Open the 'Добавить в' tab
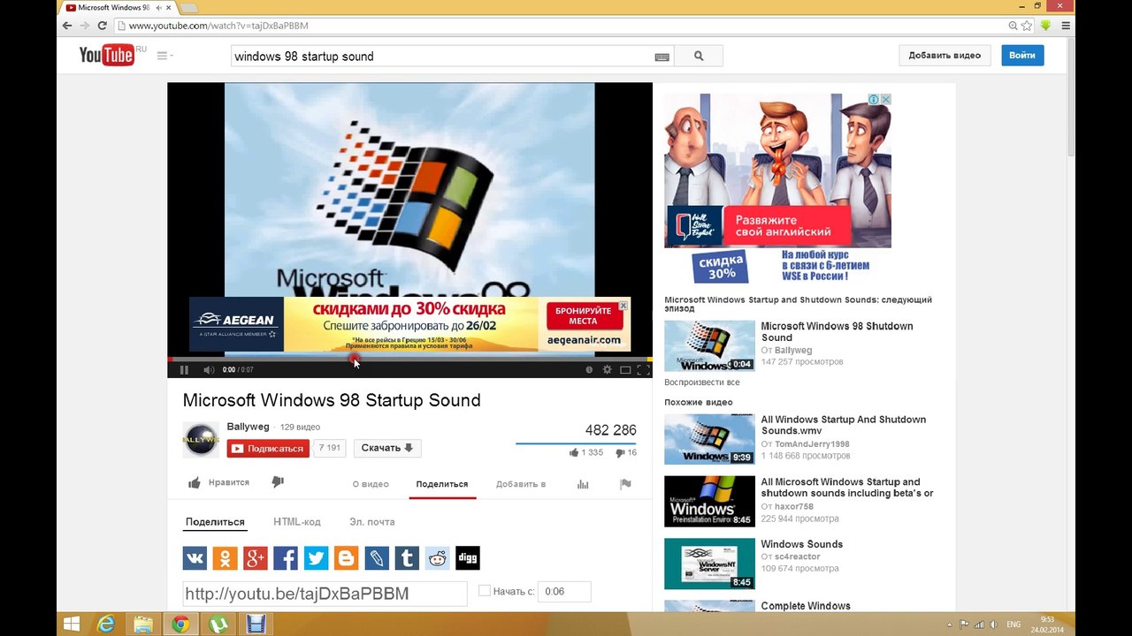 [521, 484]
